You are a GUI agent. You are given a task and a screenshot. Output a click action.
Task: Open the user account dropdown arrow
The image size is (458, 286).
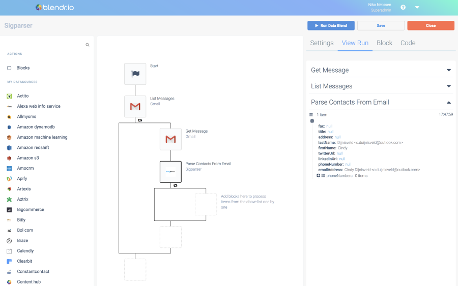[417, 7]
